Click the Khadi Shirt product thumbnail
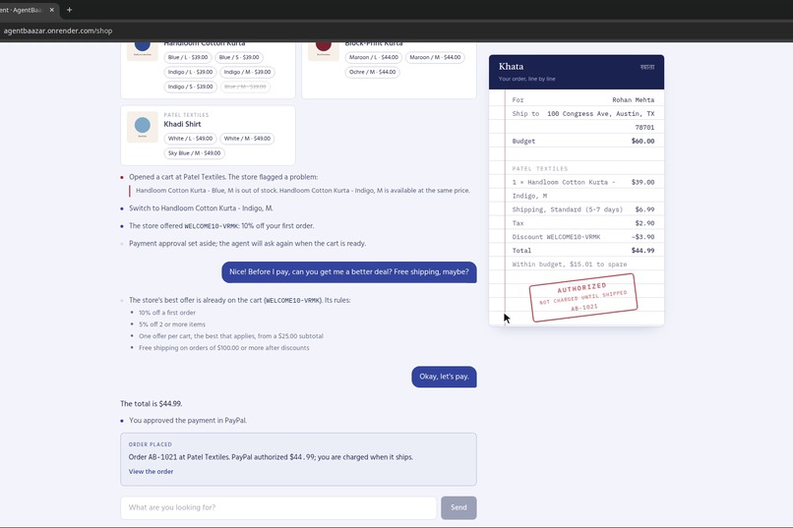Viewport: 793px width, 528px height. (142, 127)
